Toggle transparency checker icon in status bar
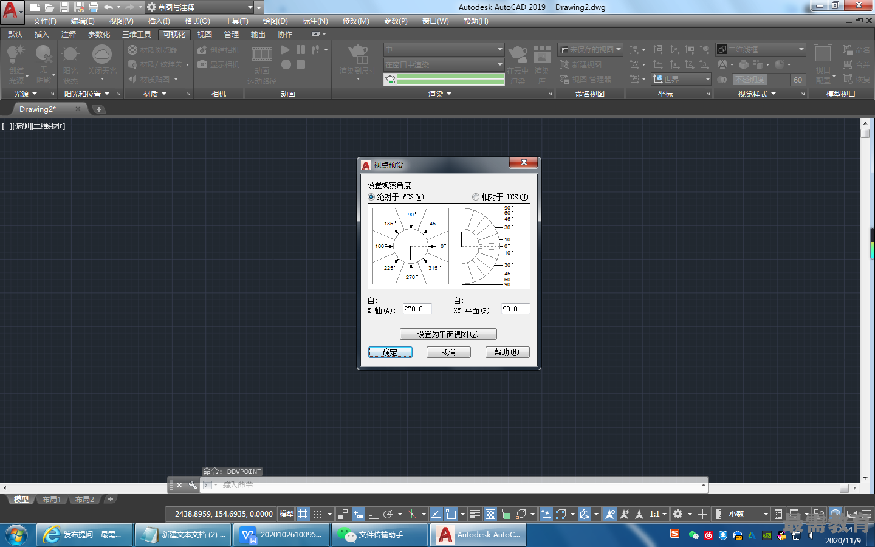This screenshot has width=875, height=547. 490,514
